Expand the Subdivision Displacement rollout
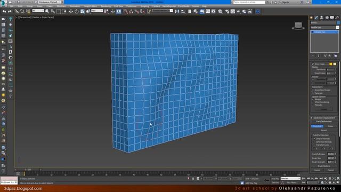Viewport: 341px width, 192px height. point(324,118)
